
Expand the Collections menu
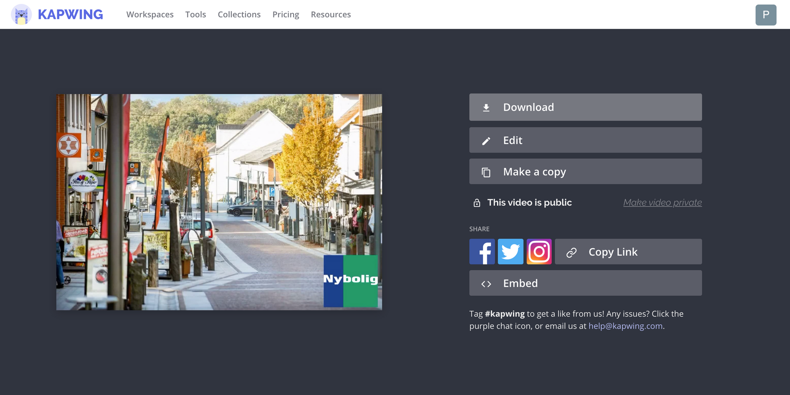[239, 15]
